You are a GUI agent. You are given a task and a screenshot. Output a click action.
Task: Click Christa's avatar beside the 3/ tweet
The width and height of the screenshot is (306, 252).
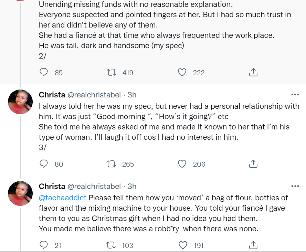coord(20,102)
